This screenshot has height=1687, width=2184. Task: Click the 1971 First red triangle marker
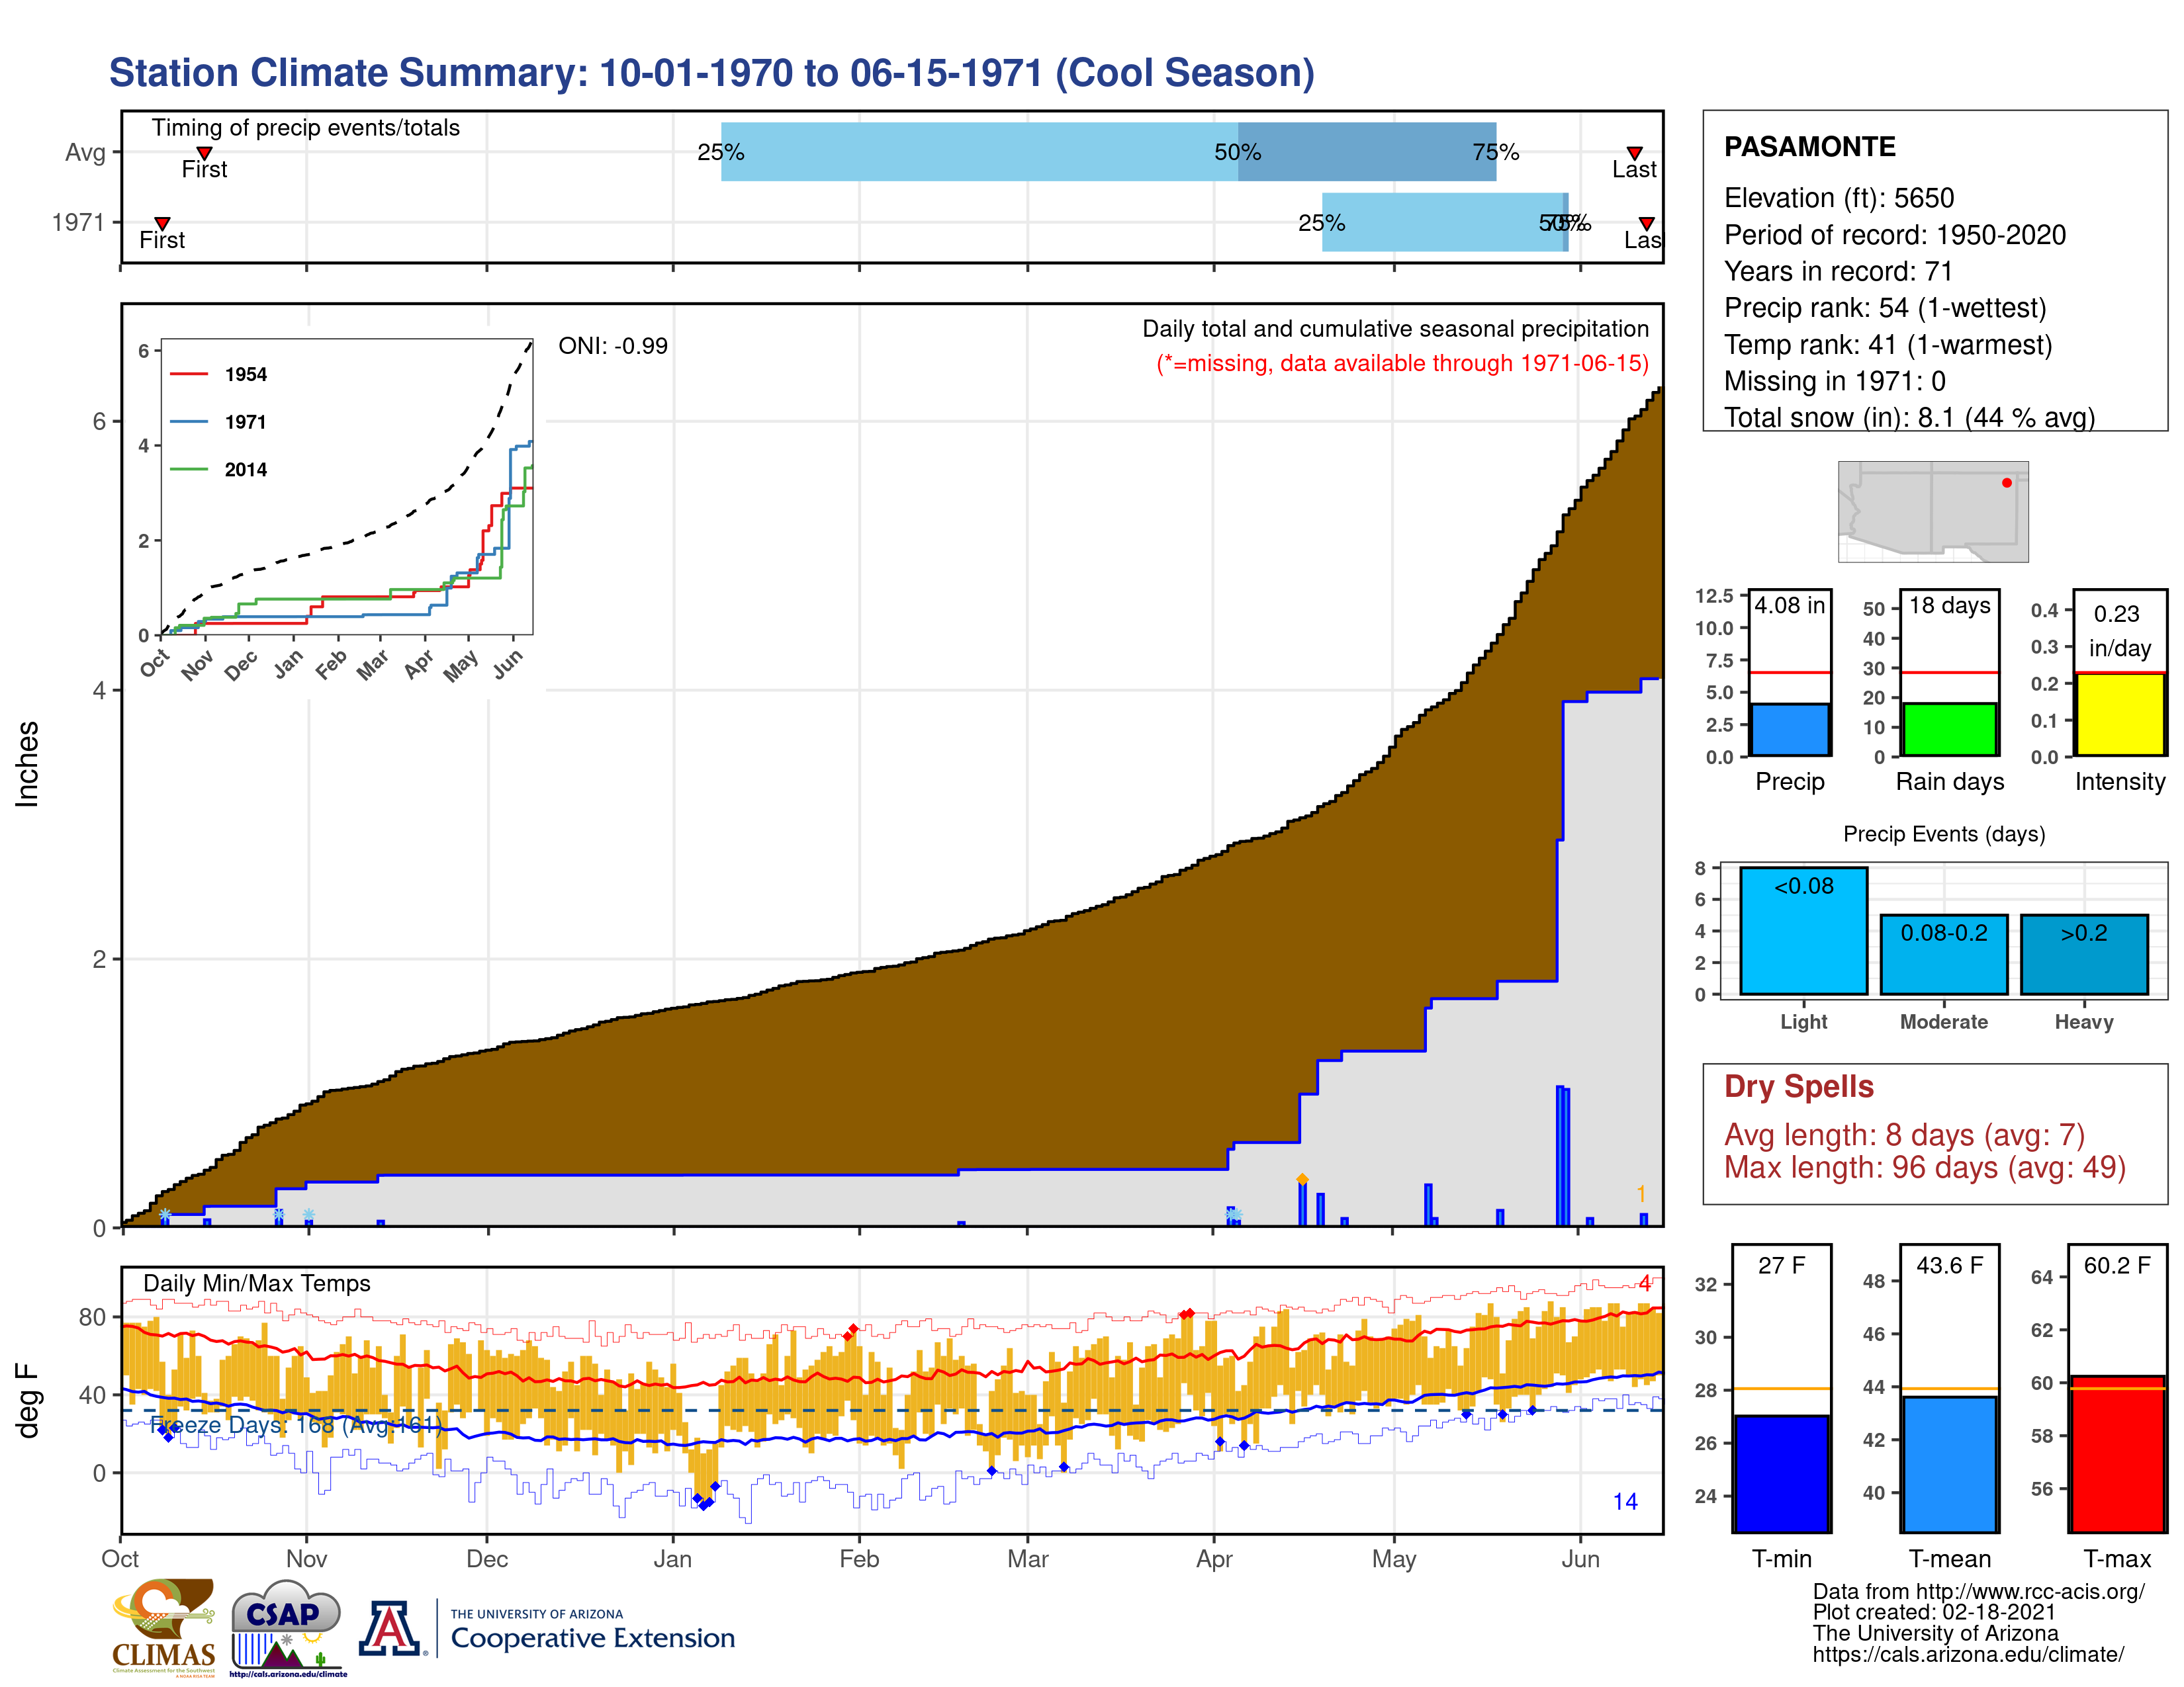[162, 223]
